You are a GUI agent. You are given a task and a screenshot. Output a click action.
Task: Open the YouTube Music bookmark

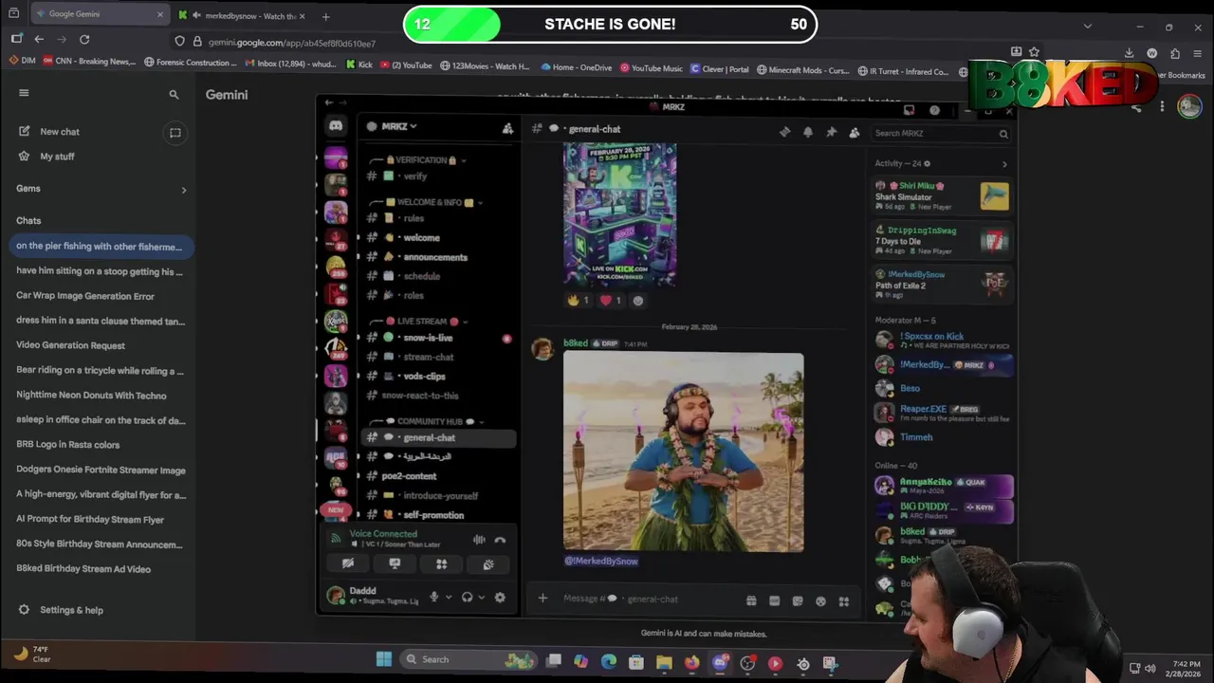(x=652, y=68)
